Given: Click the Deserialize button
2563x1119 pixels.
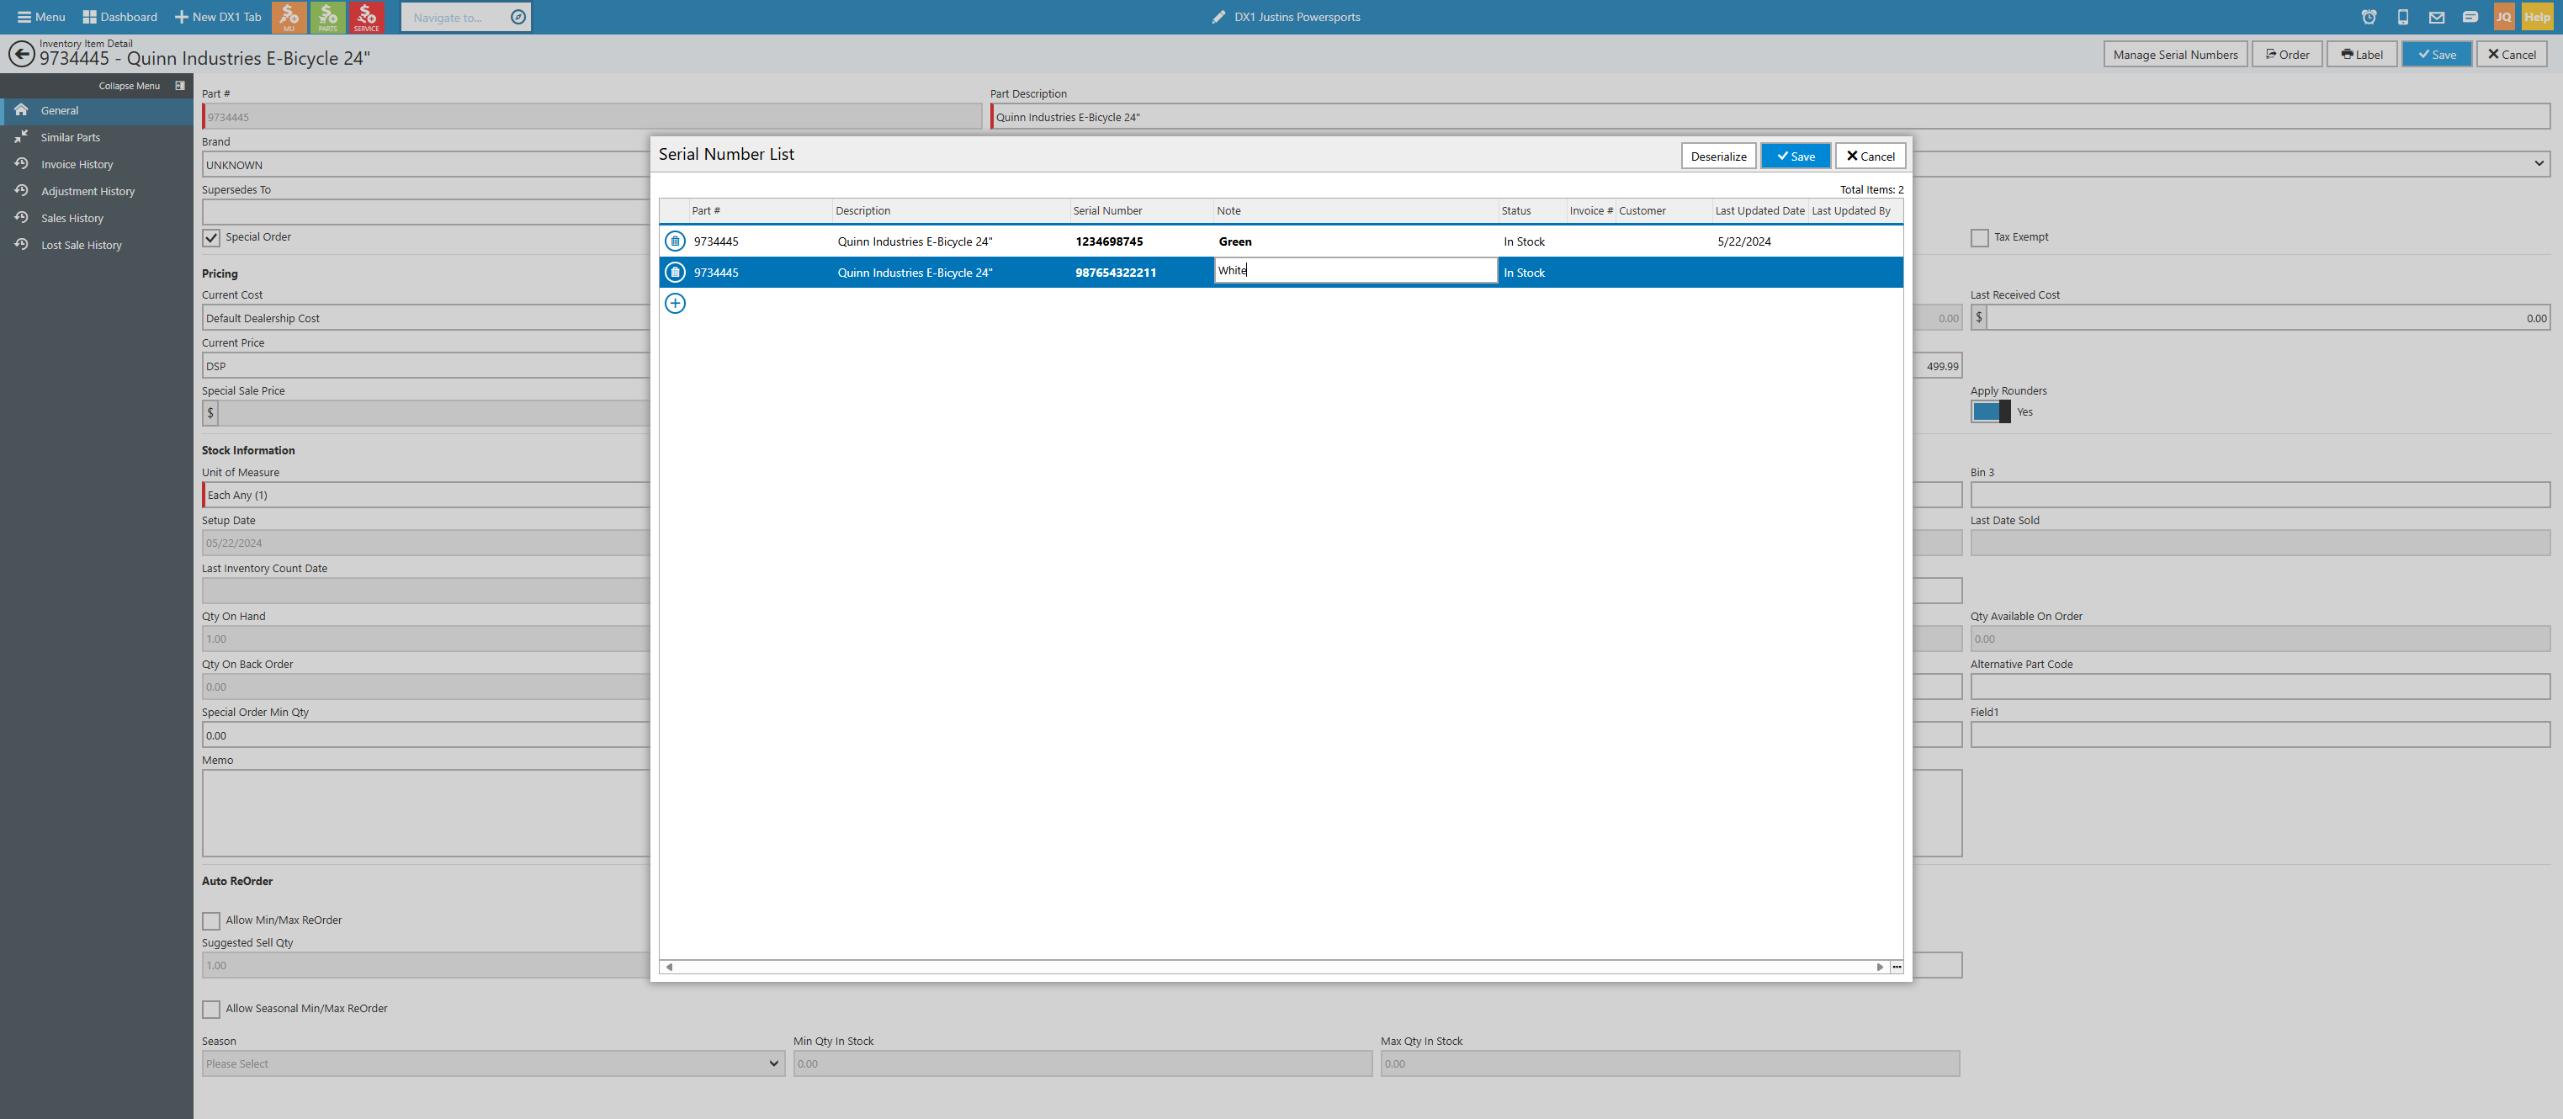Looking at the screenshot, I should pyautogui.click(x=1718, y=156).
